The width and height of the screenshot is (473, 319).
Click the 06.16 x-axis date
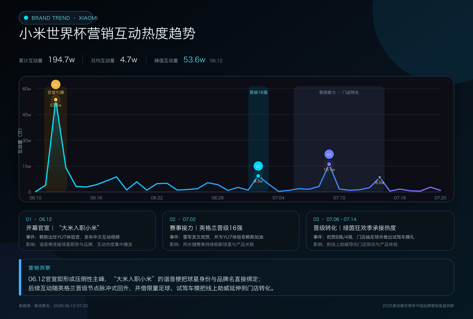pyautogui.click(x=96, y=198)
